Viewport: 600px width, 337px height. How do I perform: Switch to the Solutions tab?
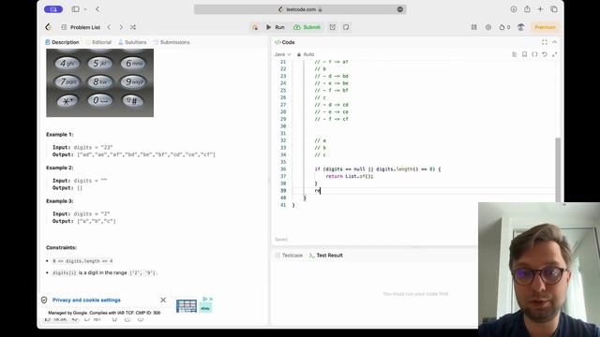coord(132,42)
